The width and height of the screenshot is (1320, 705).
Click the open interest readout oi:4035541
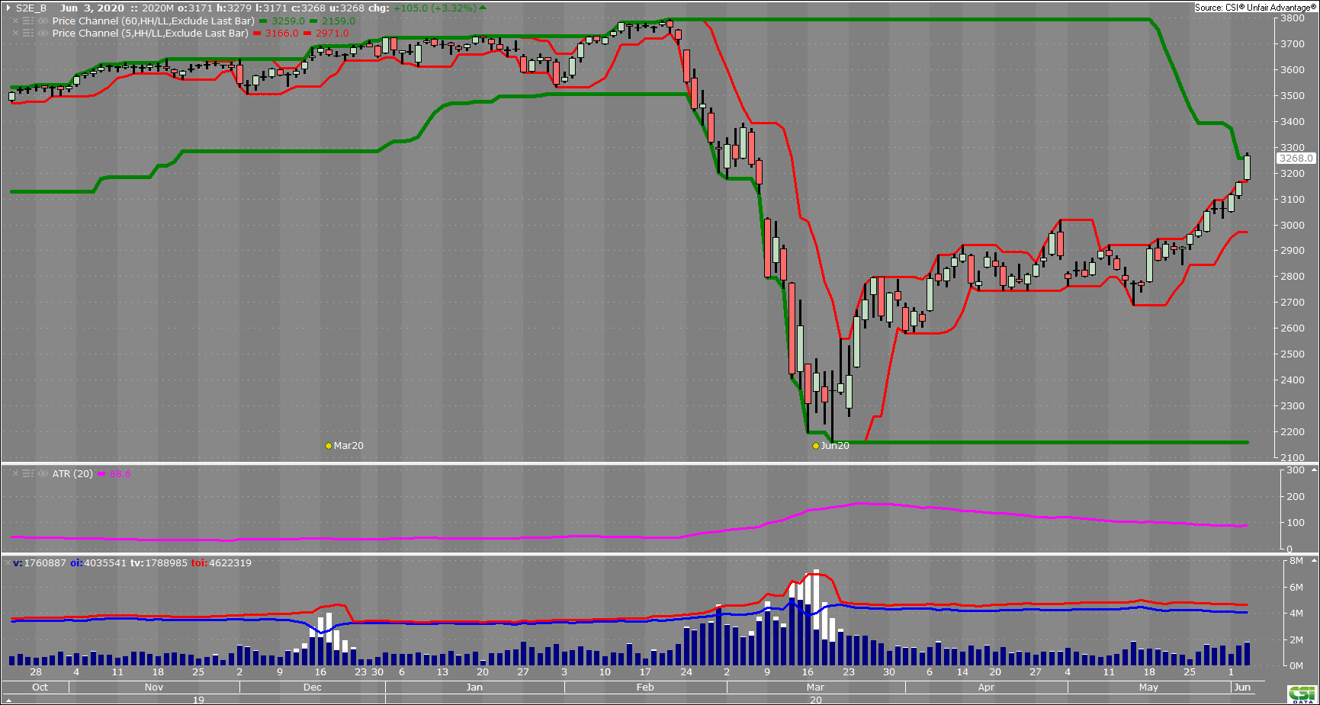(x=98, y=562)
